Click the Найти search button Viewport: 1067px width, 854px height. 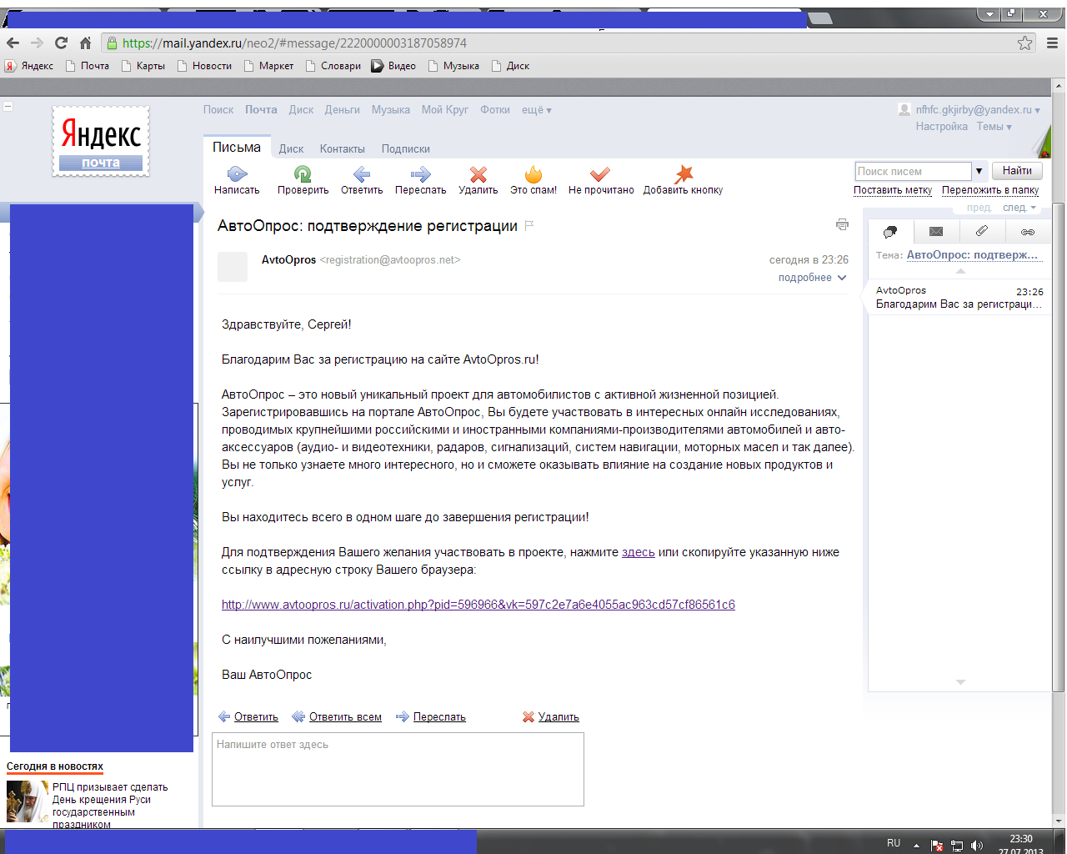[x=1017, y=171]
